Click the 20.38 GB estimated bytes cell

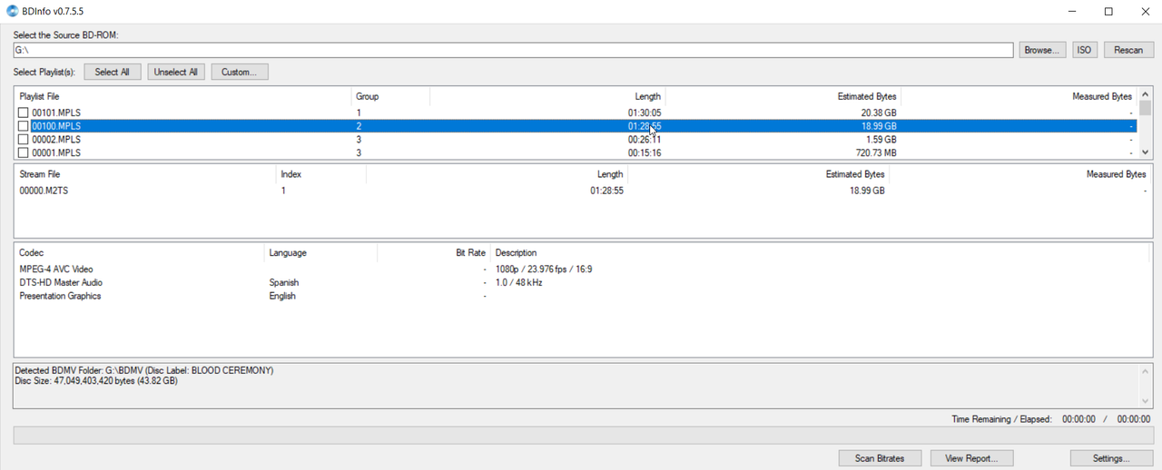pos(878,113)
